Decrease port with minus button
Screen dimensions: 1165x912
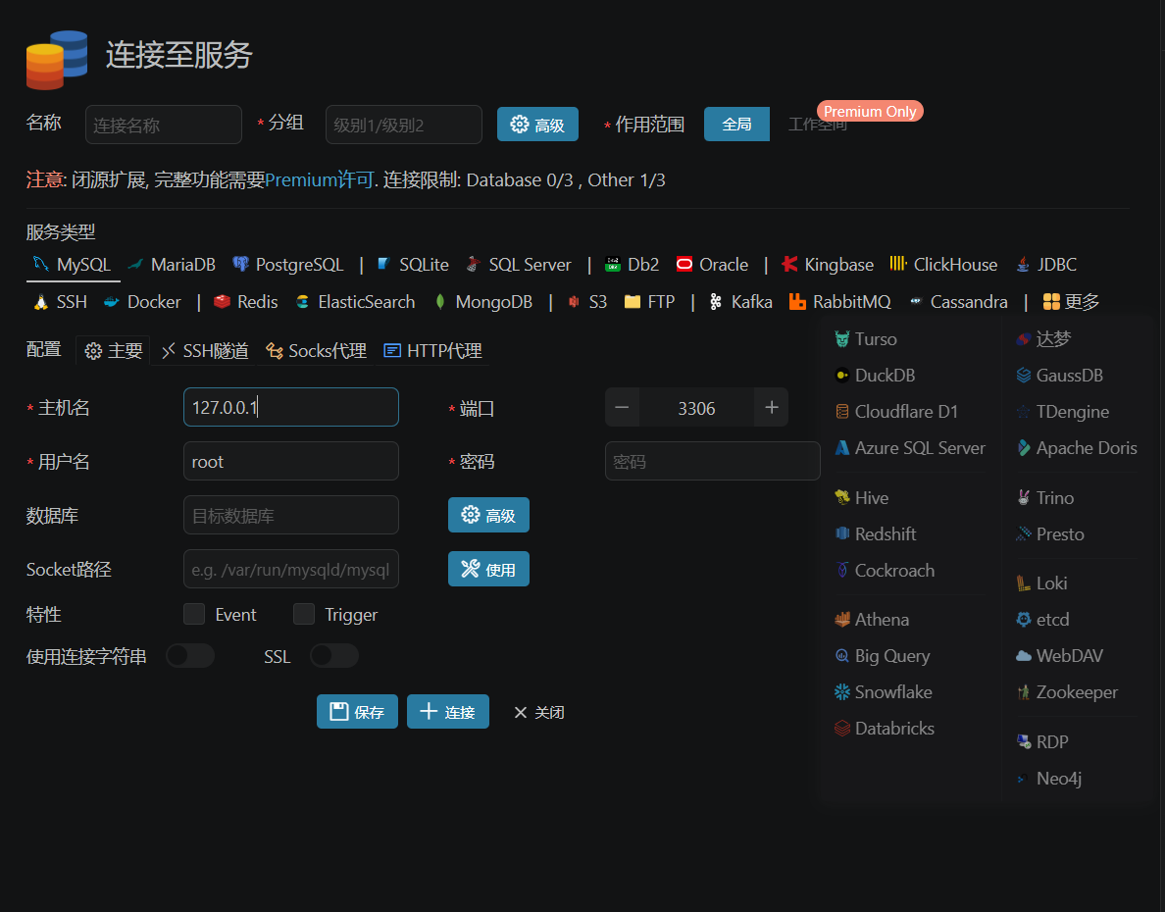click(x=623, y=407)
